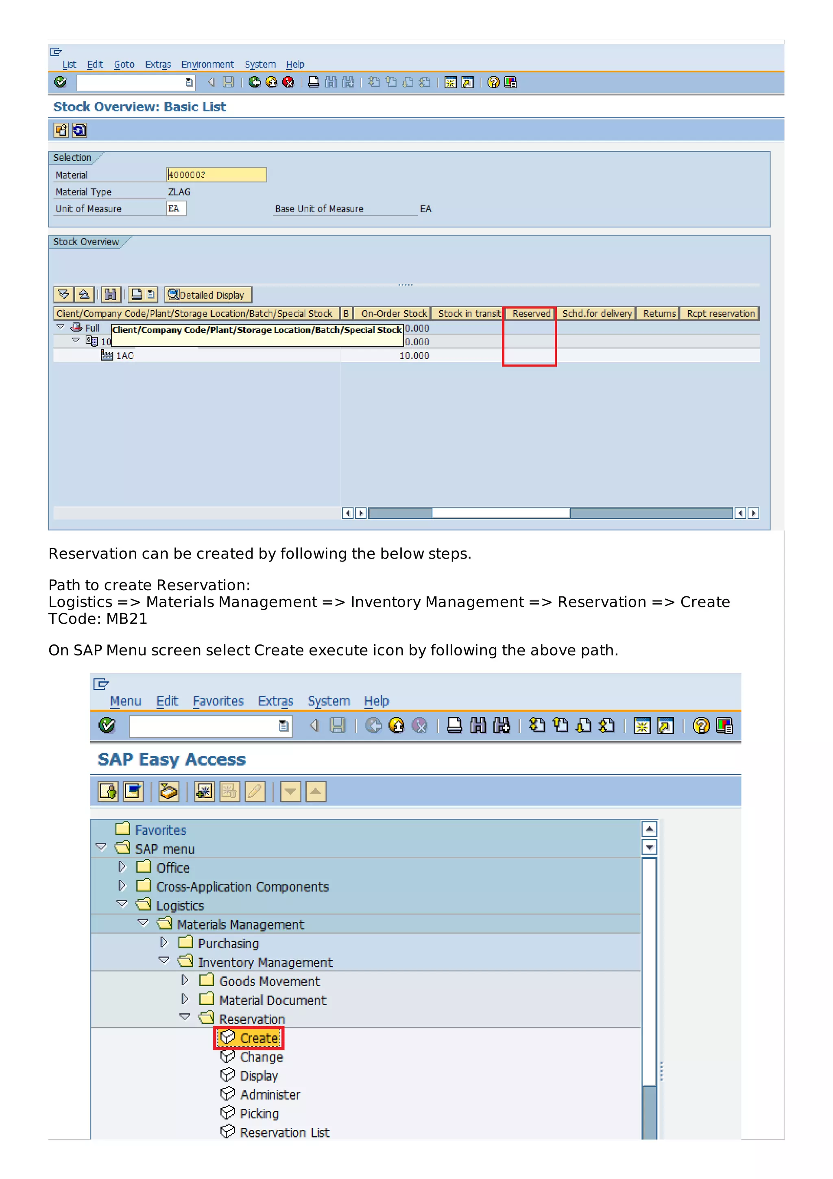Viewport: 833px width, 1179px height.
Task: Open the Menu menu in SAP Easy Access
Action: click(125, 701)
